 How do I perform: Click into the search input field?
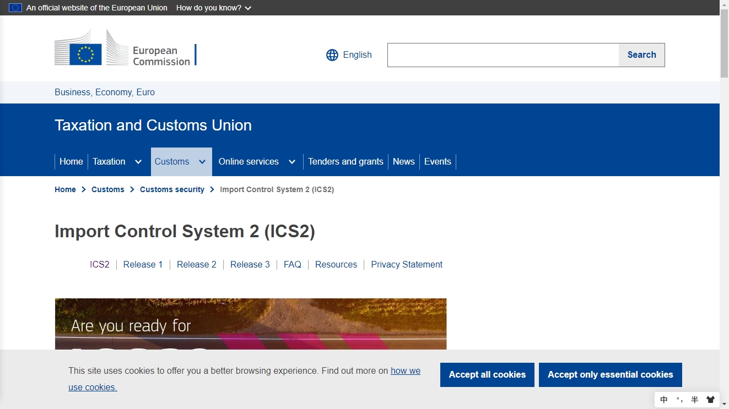tap(503, 55)
